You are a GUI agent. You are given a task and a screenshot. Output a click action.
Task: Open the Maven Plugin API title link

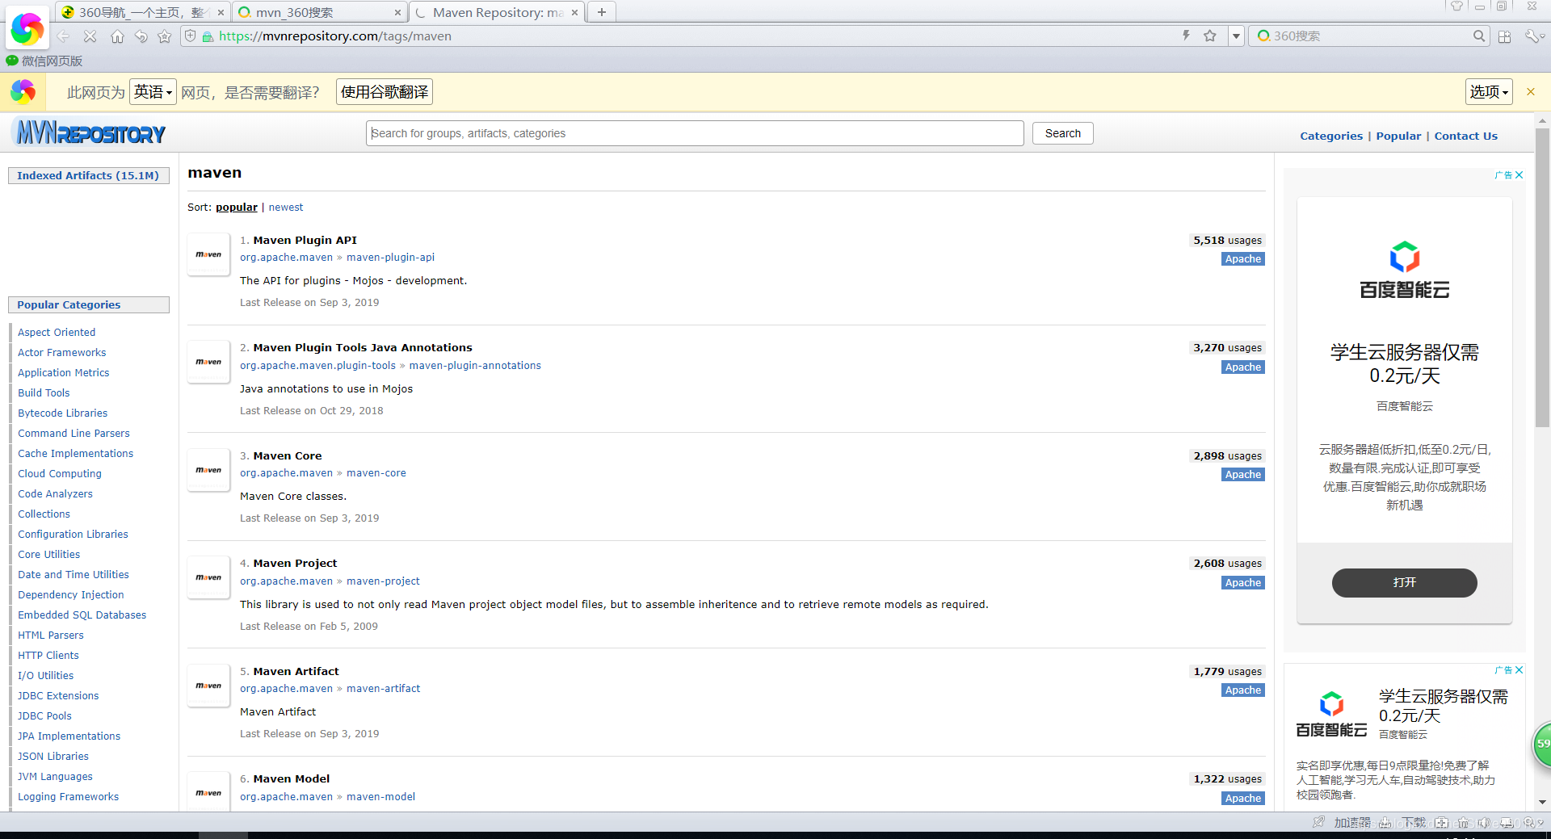[x=305, y=240]
